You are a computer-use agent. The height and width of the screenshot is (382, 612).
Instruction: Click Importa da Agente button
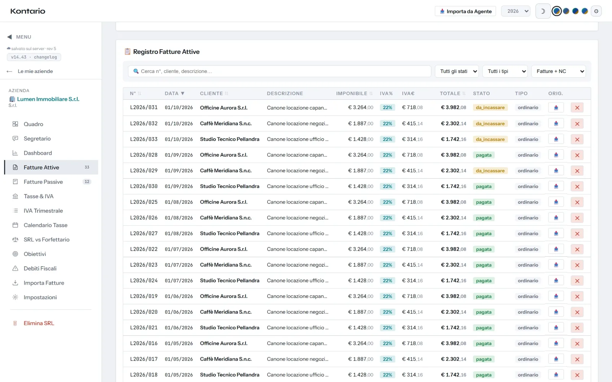(x=465, y=11)
